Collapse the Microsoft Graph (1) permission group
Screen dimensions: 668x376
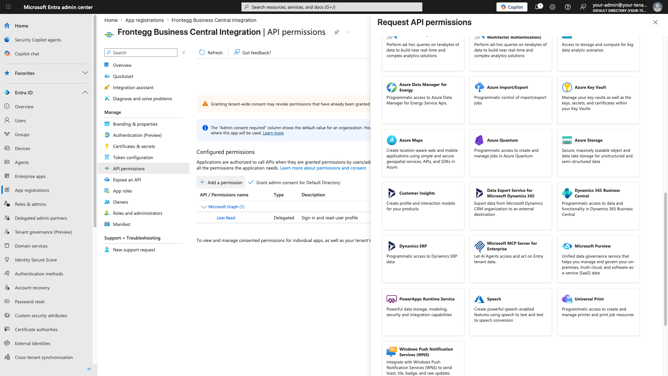(x=204, y=207)
